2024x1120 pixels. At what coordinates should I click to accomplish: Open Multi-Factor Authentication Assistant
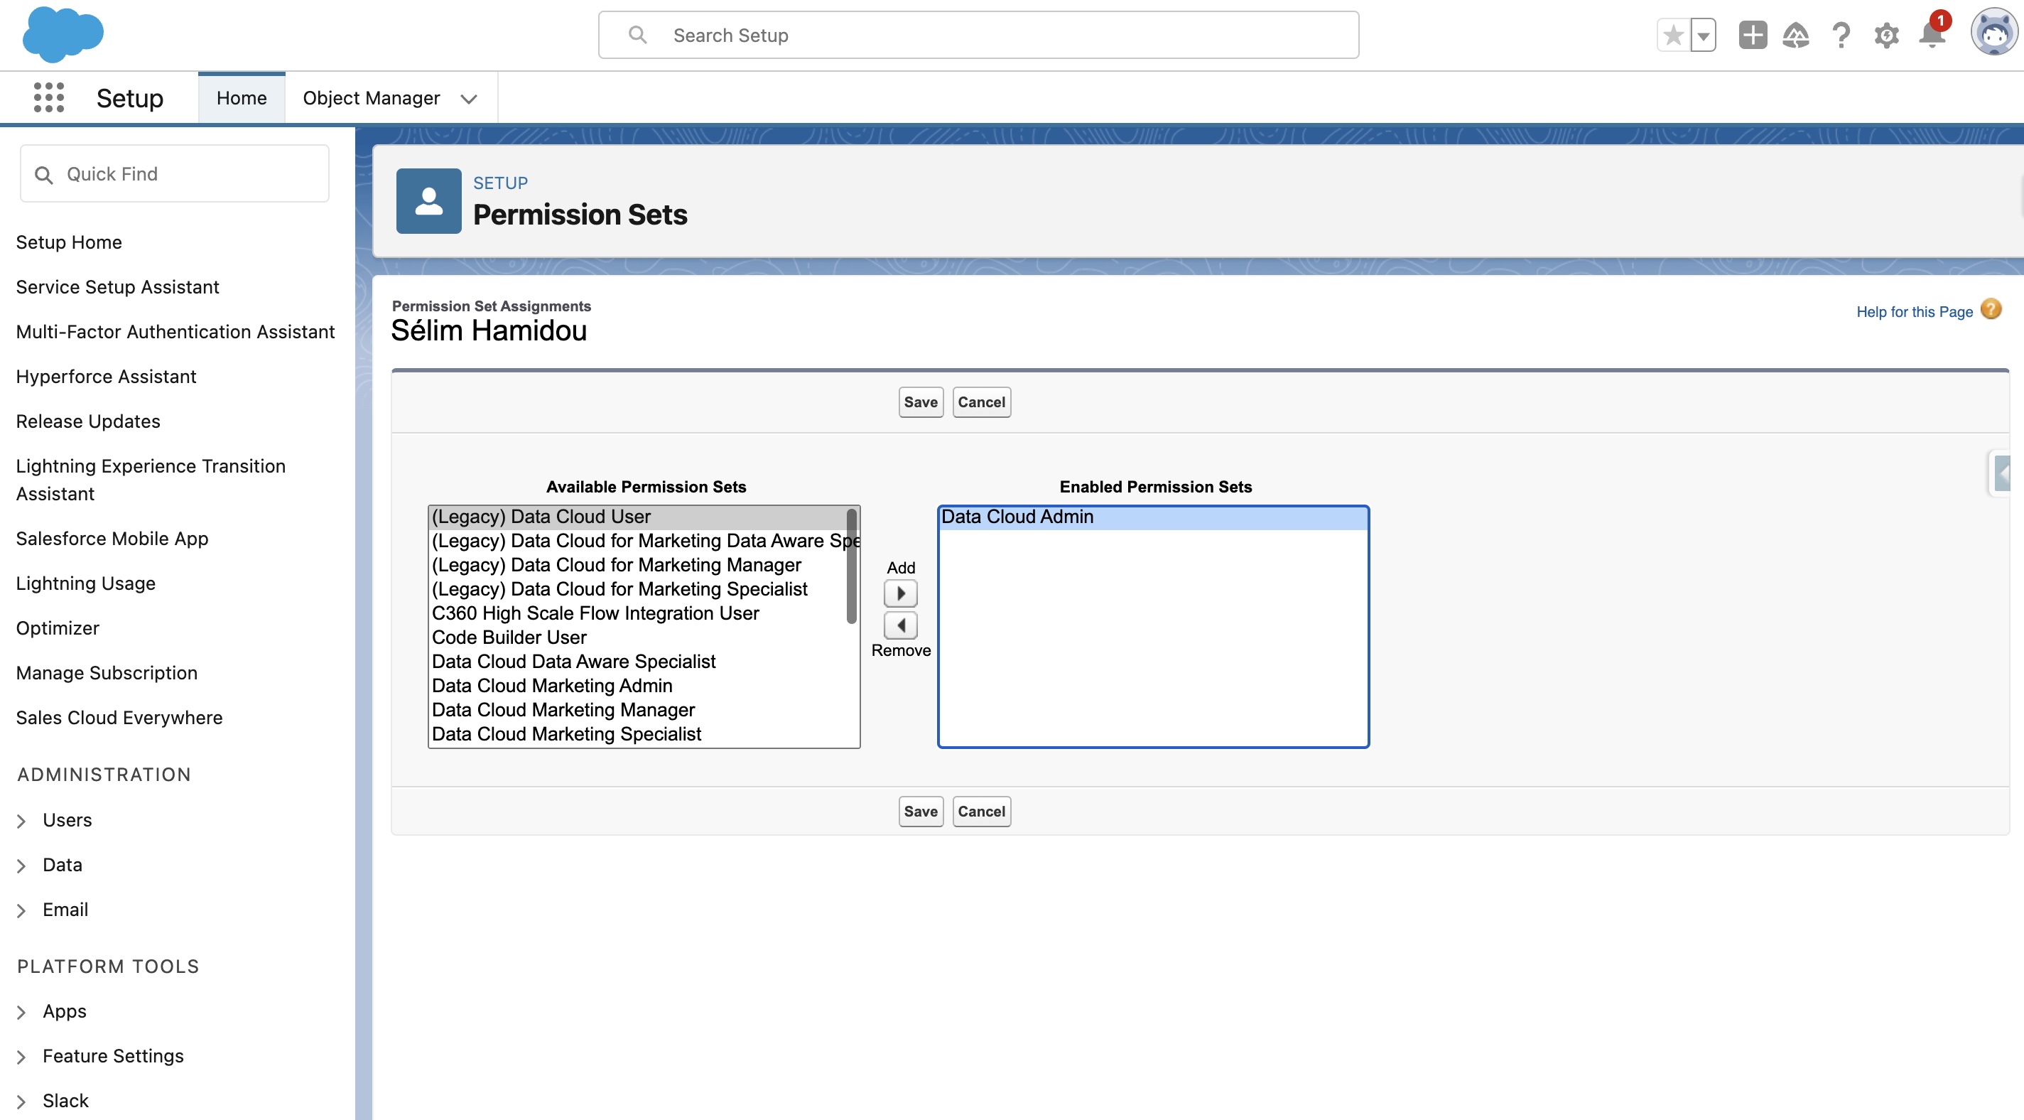[175, 332]
